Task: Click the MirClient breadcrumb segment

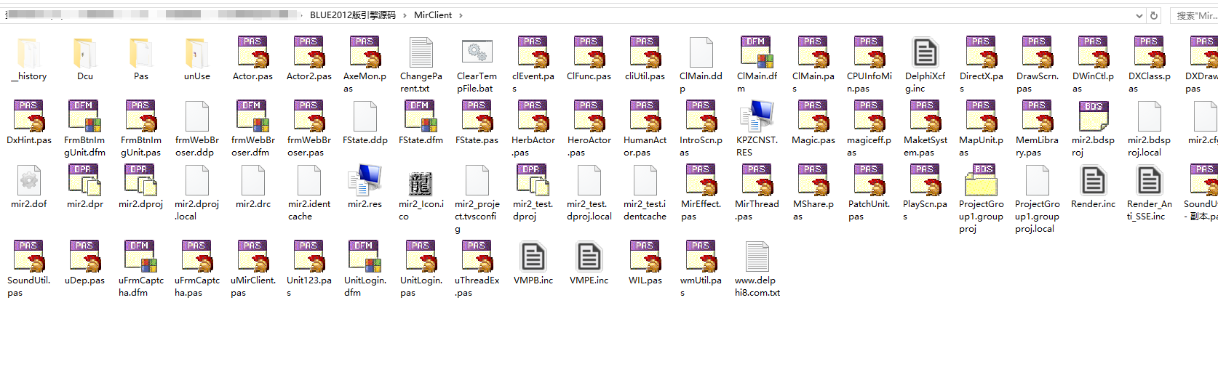Action: 433,15
